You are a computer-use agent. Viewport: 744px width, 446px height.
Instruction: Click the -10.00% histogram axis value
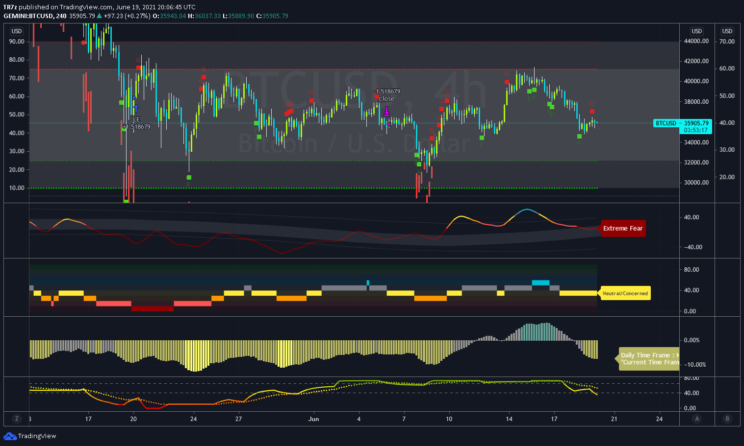pos(695,365)
